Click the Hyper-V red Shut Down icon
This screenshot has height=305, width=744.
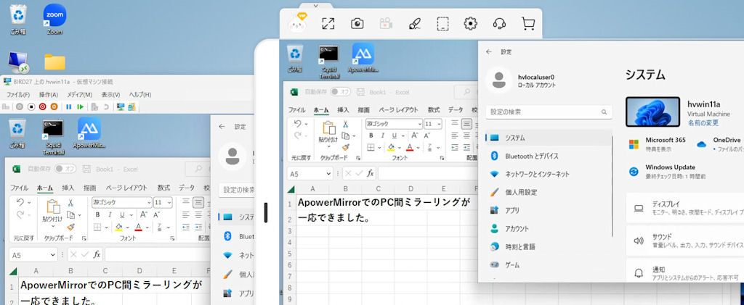coord(42,107)
